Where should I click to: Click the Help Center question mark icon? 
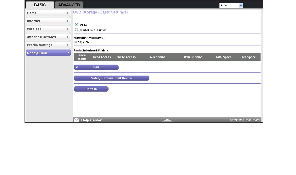(76, 120)
